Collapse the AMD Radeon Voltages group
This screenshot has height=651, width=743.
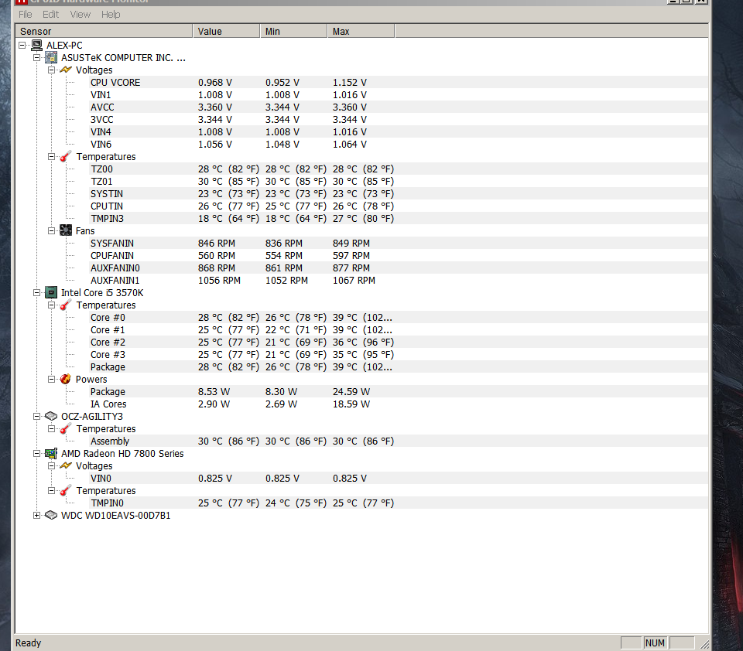click(x=52, y=466)
